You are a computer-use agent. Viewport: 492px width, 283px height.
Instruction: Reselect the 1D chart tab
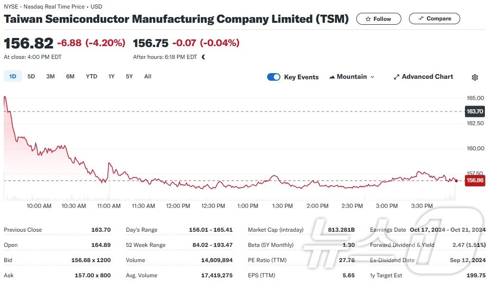click(x=12, y=76)
